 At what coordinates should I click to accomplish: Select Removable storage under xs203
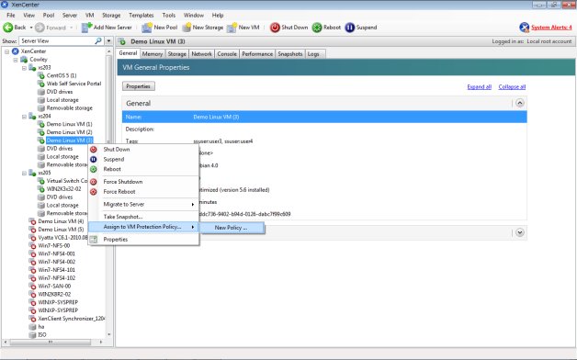tap(69, 107)
